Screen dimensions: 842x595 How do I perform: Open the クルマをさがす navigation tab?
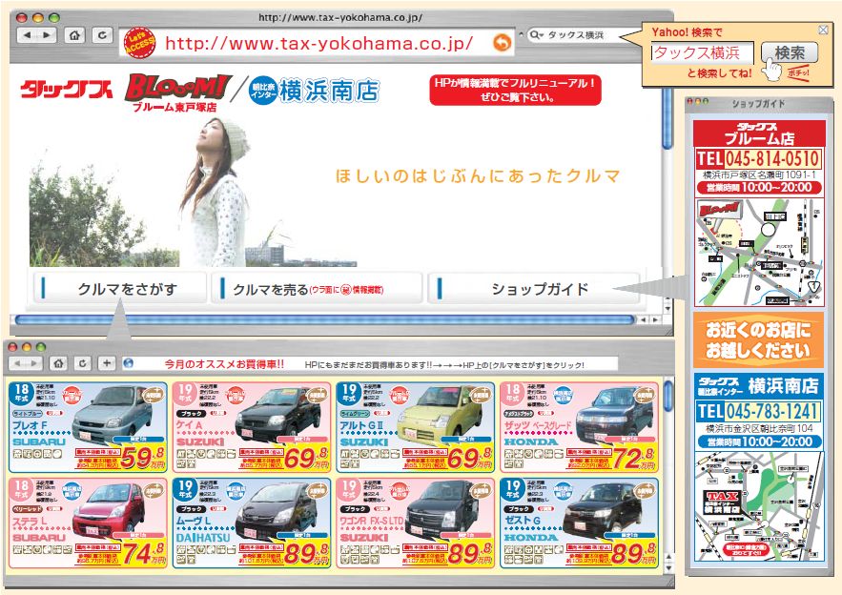[120, 289]
